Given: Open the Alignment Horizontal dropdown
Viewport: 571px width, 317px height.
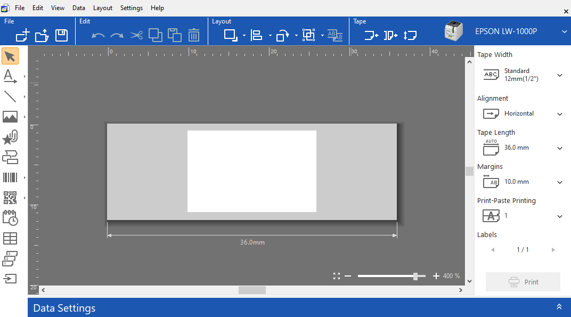Looking at the screenshot, I should click(560, 114).
